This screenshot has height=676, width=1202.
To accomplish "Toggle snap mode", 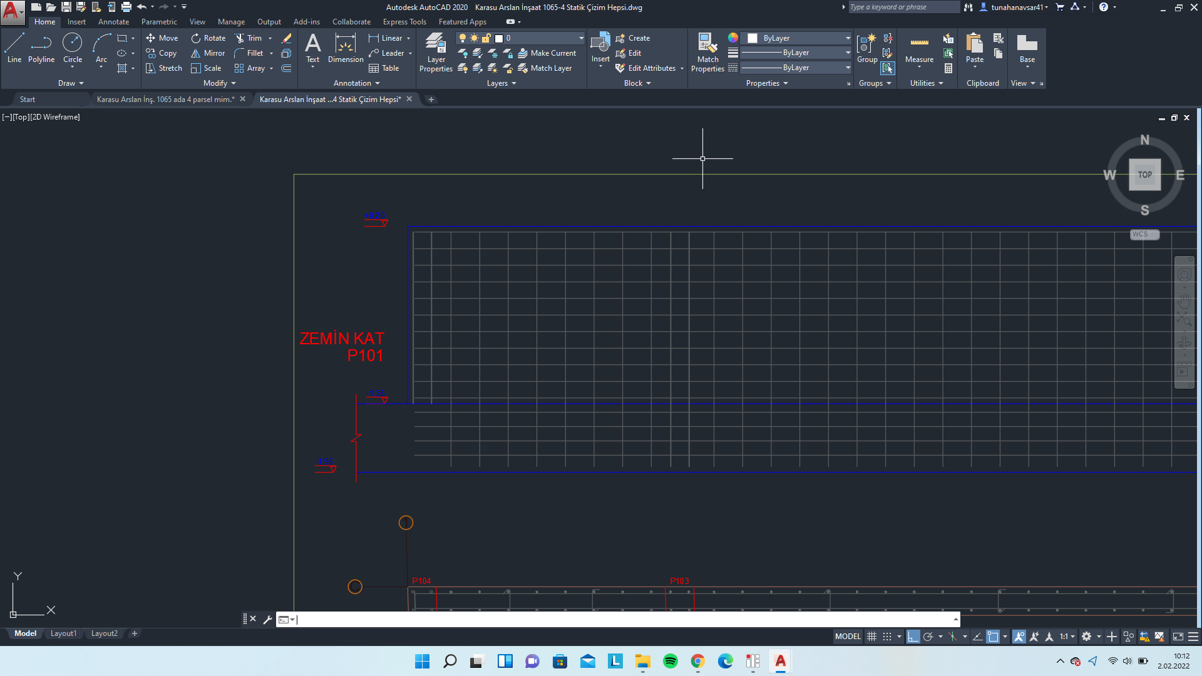I will click(887, 637).
